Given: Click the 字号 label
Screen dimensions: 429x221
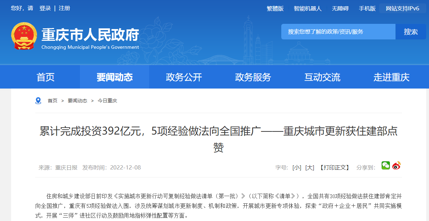Looking at the screenshot, I should coord(282,168).
